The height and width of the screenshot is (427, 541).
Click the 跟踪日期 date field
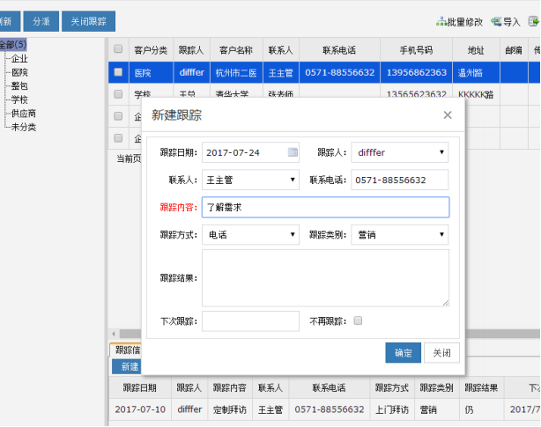point(250,152)
